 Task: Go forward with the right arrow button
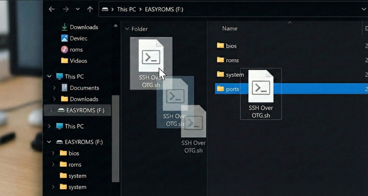pos(66,9)
